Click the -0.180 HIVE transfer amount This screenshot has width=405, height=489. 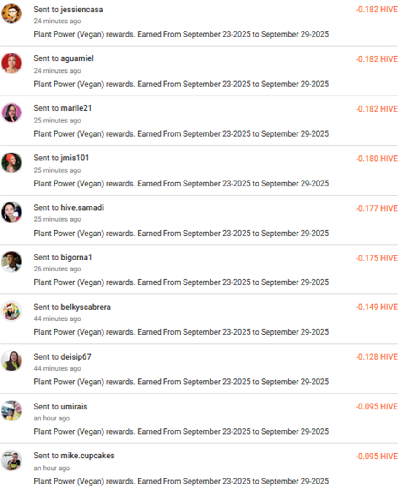(x=377, y=159)
